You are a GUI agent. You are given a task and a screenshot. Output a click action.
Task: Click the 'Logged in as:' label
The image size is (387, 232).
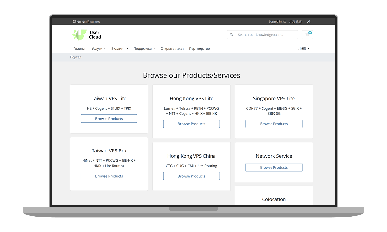277,22
